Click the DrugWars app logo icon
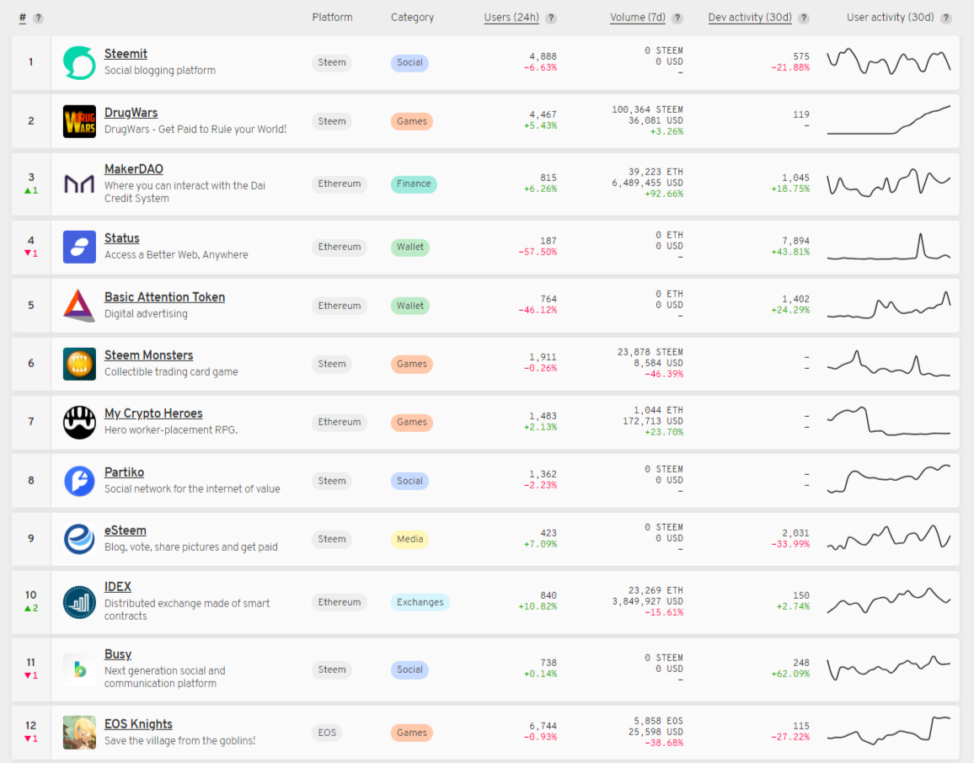This screenshot has width=974, height=763. (x=79, y=121)
